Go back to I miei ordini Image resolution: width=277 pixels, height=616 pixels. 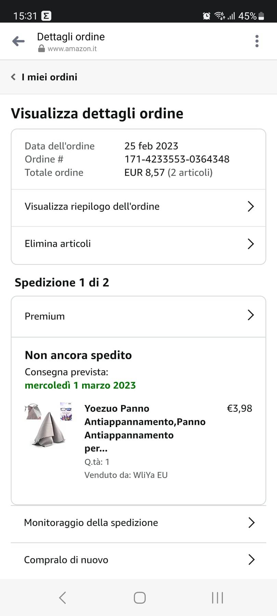click(x=44, y=77)
